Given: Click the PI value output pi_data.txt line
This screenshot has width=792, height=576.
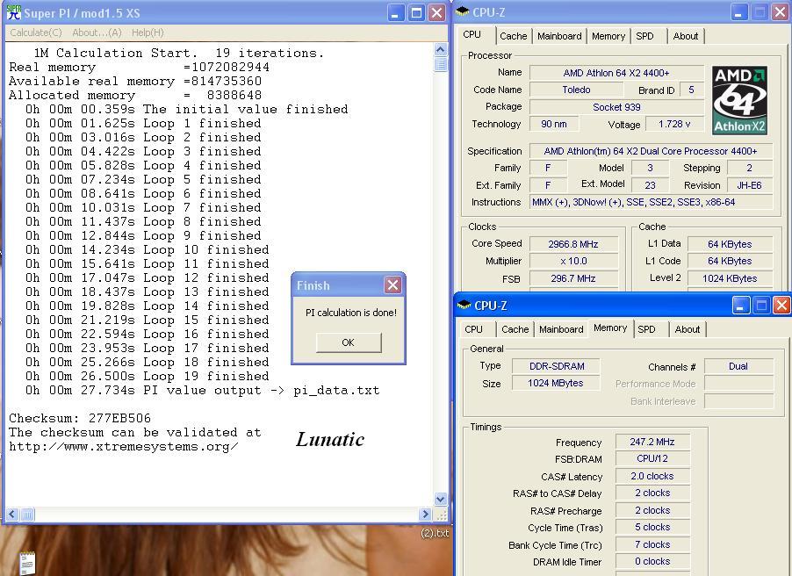Looking at the screenshot, I should tap(203, 391).
